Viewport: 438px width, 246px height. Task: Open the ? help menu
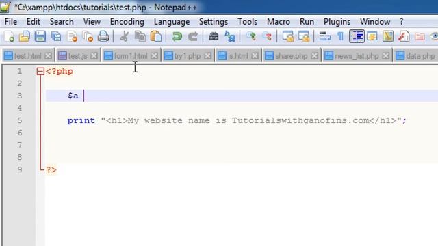(402, 21)
